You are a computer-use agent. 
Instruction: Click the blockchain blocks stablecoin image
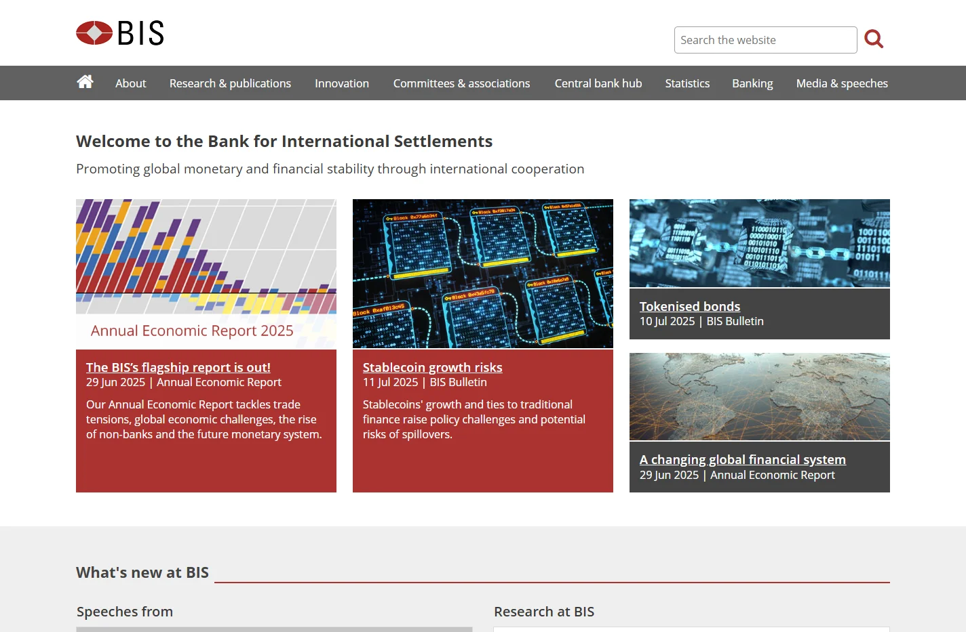483,274
